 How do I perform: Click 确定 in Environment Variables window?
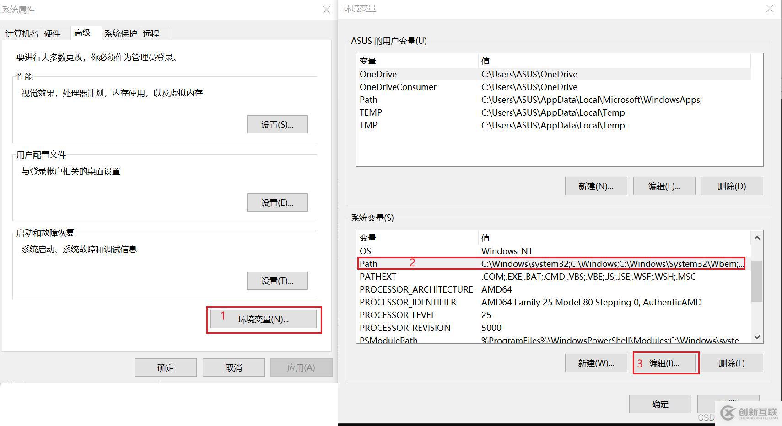[660, 404]
